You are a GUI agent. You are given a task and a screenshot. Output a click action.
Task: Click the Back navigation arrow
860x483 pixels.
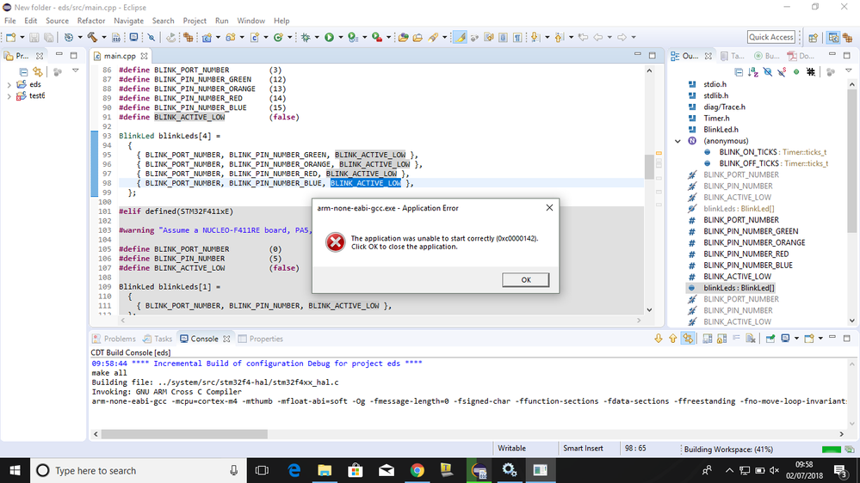(597, 37)
